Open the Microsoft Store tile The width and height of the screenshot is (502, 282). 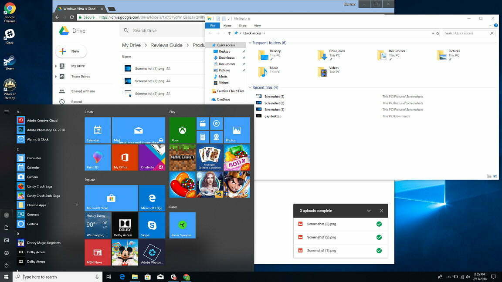point(111,198)
